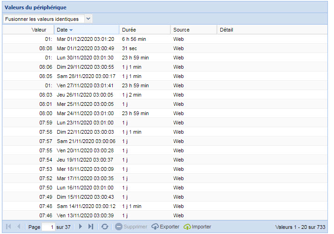Click the Durée column header

coord(129,30)
